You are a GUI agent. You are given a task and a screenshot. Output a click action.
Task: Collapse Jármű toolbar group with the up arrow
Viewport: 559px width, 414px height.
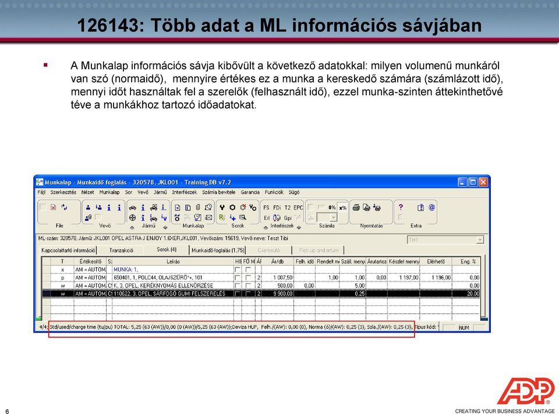coord(132,227)
